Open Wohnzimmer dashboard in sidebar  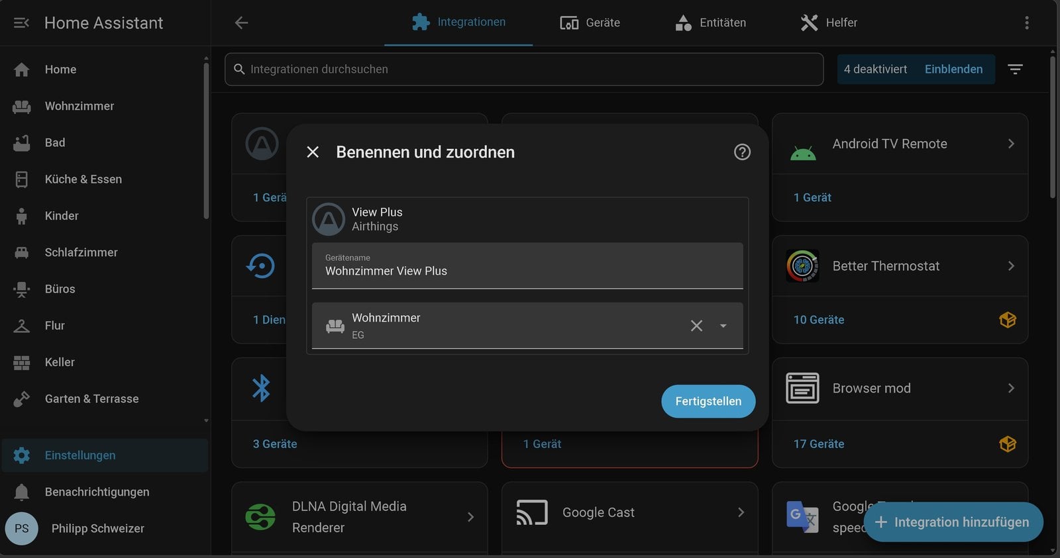tap(105, 106)
